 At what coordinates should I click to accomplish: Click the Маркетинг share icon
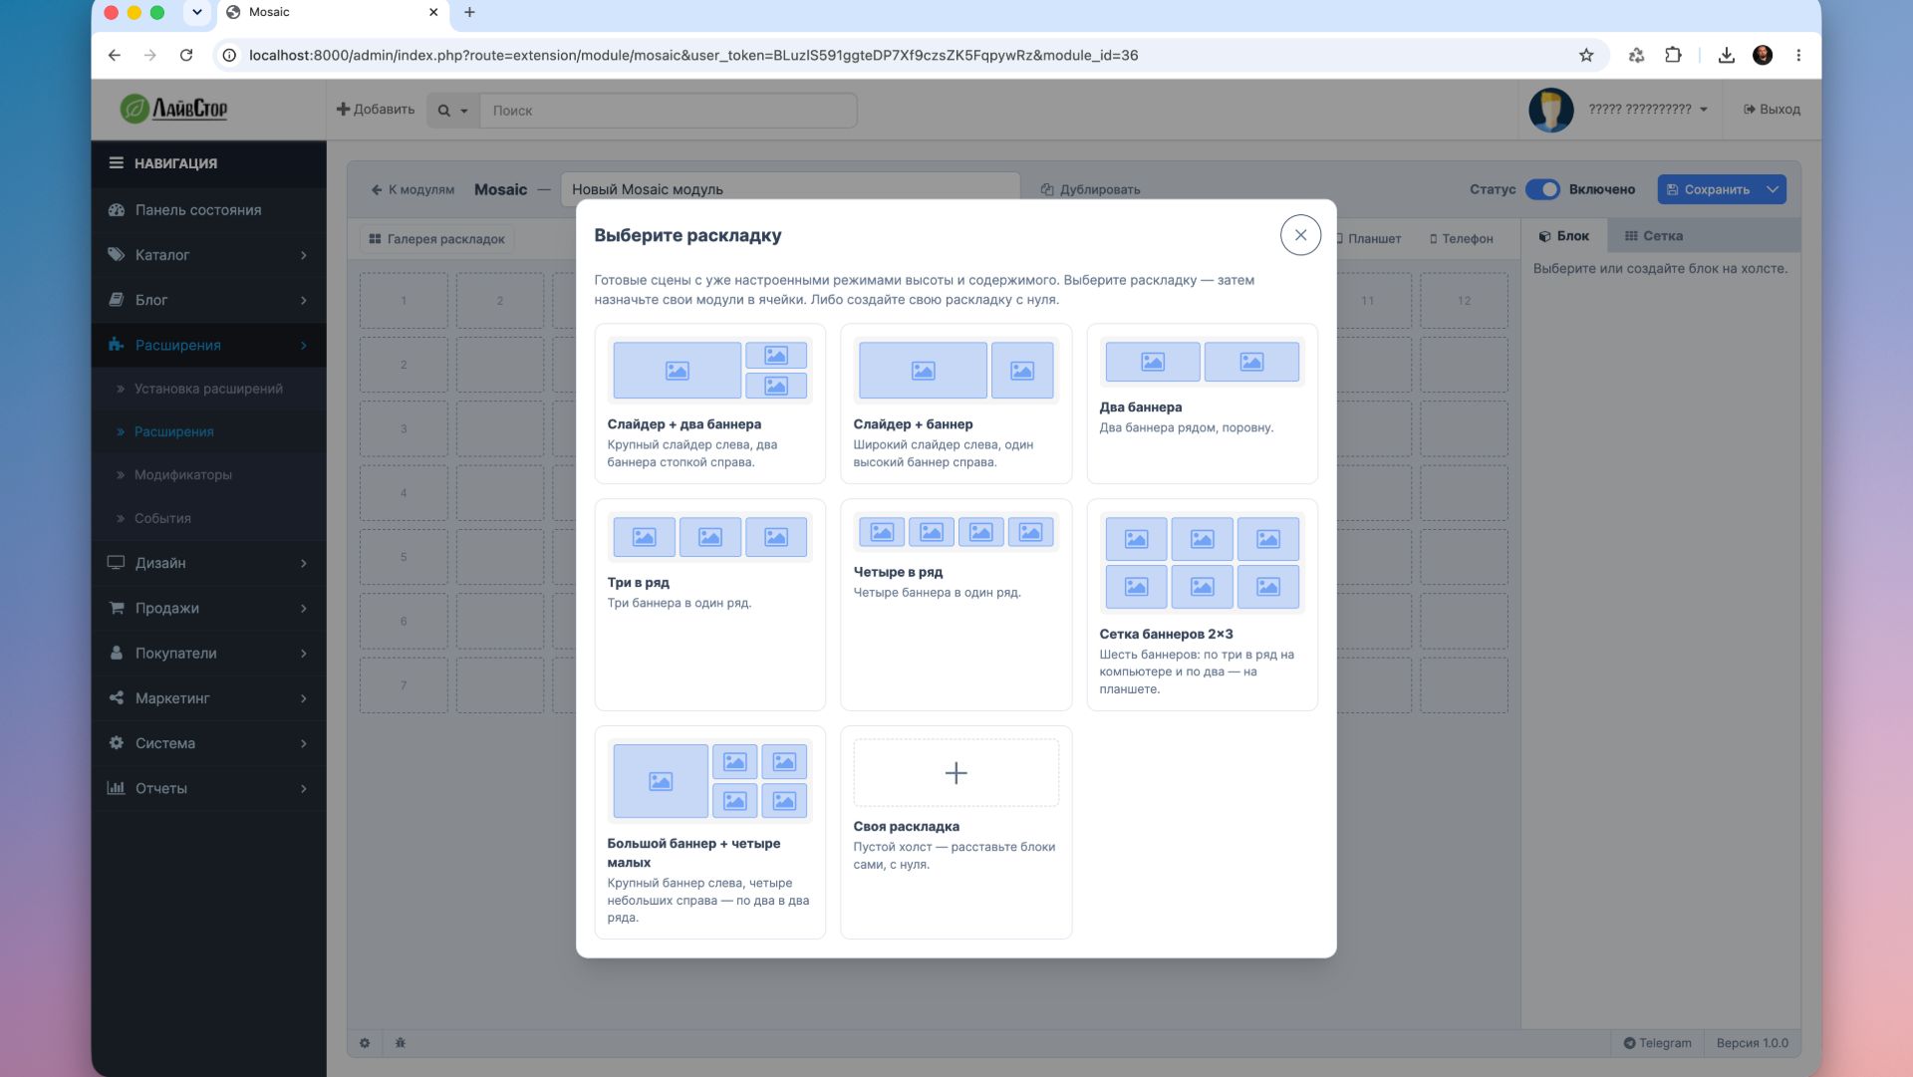pos(117,698)
